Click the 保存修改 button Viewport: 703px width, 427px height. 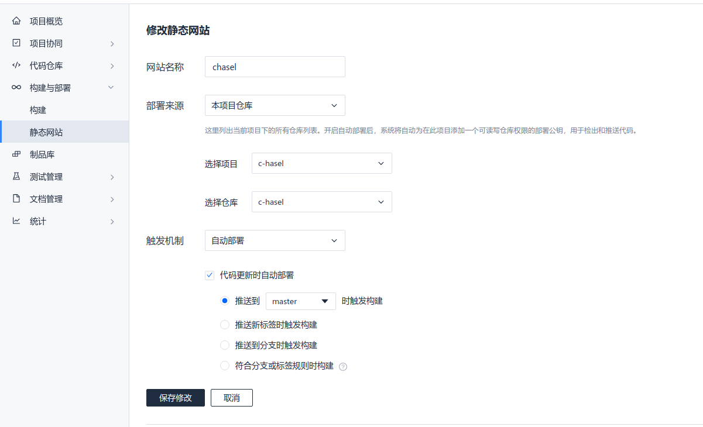pyautogui.click(x=176, y=398)
